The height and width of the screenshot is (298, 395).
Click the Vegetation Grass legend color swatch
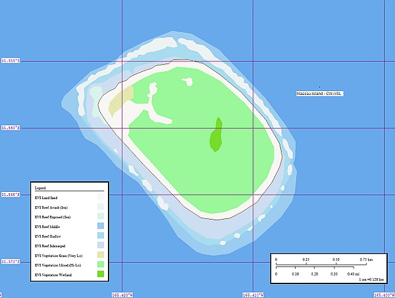pos(101,254)
